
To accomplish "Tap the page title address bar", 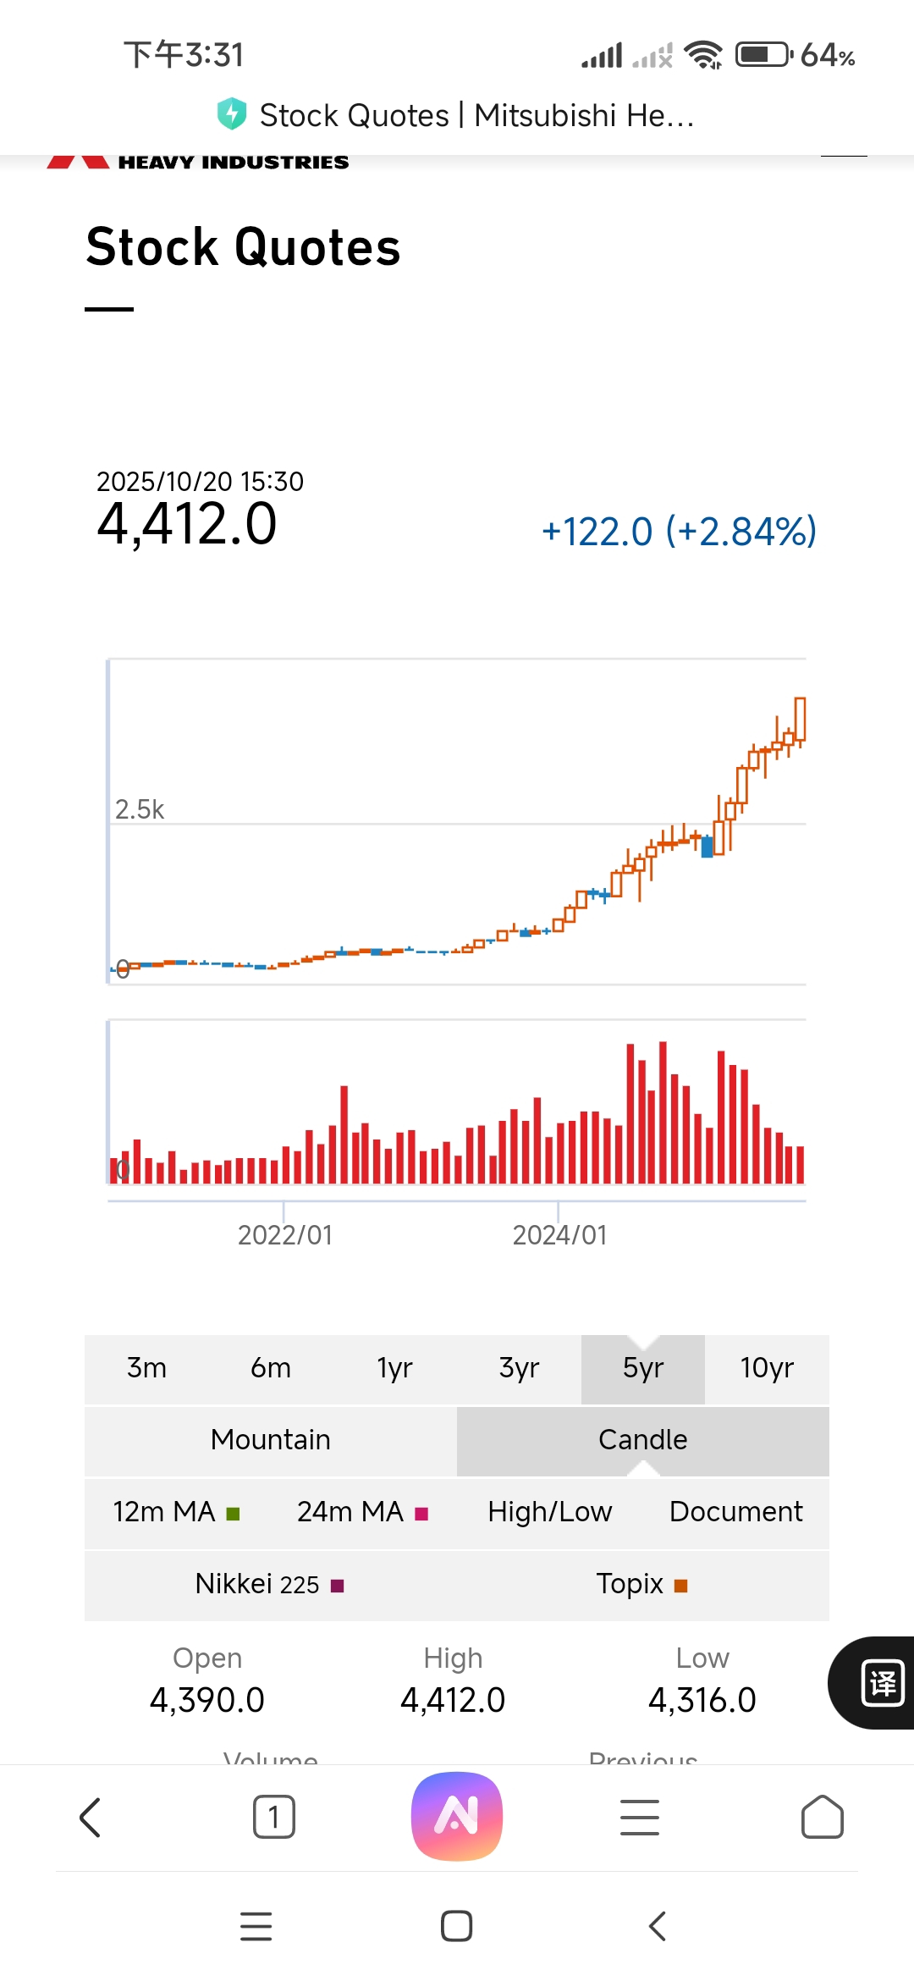I will pos(476,115).
